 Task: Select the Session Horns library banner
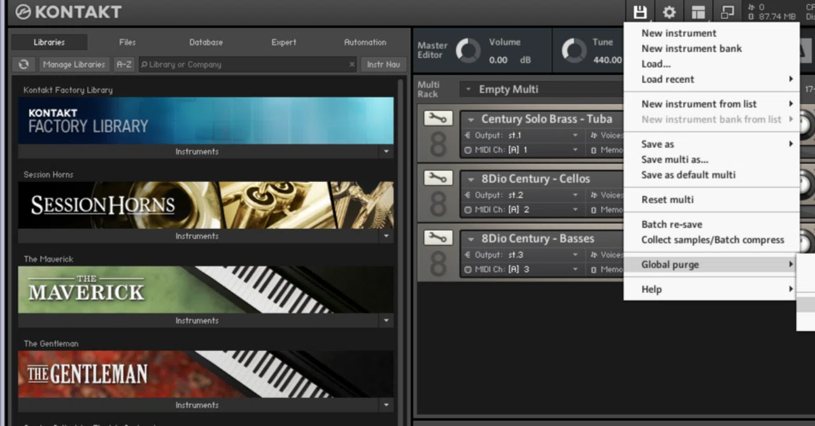[206, 205]
